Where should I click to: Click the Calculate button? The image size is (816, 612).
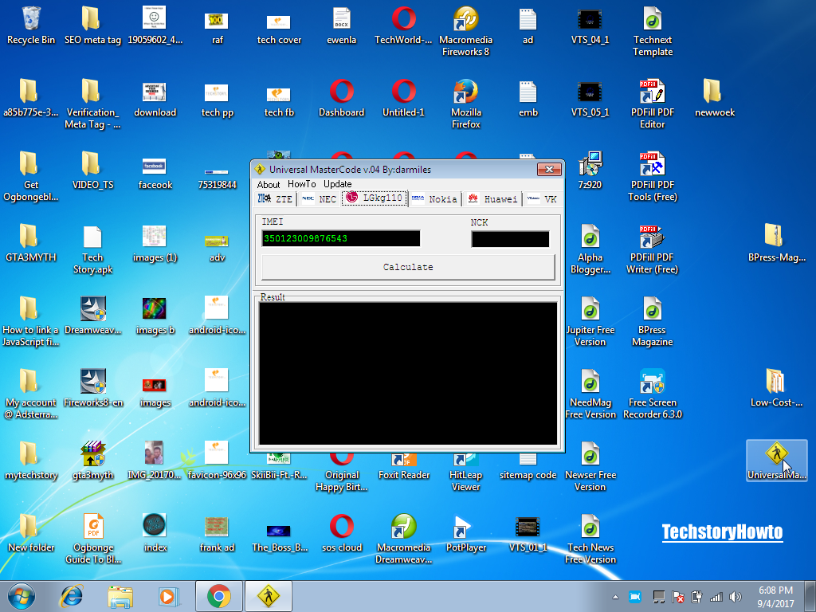coord(408,267)
